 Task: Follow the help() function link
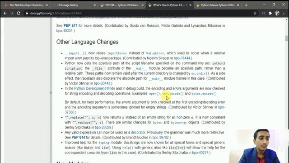tap(127, 148)
